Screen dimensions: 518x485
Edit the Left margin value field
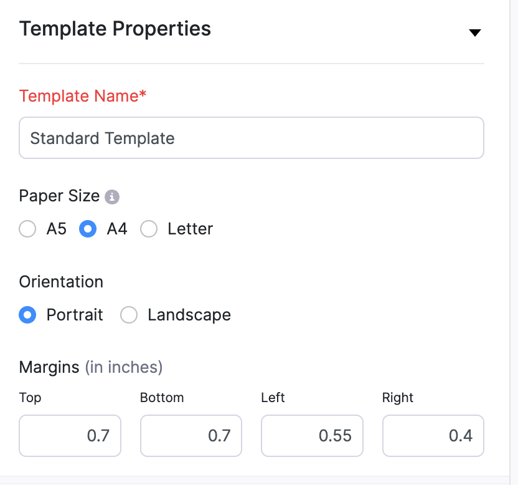pyautogui.click(x=312, y=435)
